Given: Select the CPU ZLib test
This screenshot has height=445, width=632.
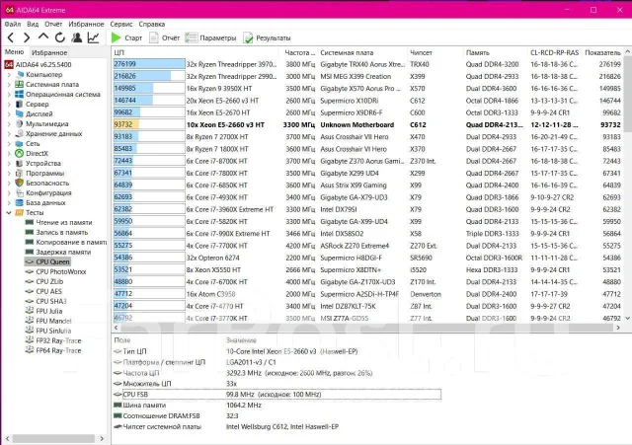Looking at the screenshot, I should click(44, 281).
